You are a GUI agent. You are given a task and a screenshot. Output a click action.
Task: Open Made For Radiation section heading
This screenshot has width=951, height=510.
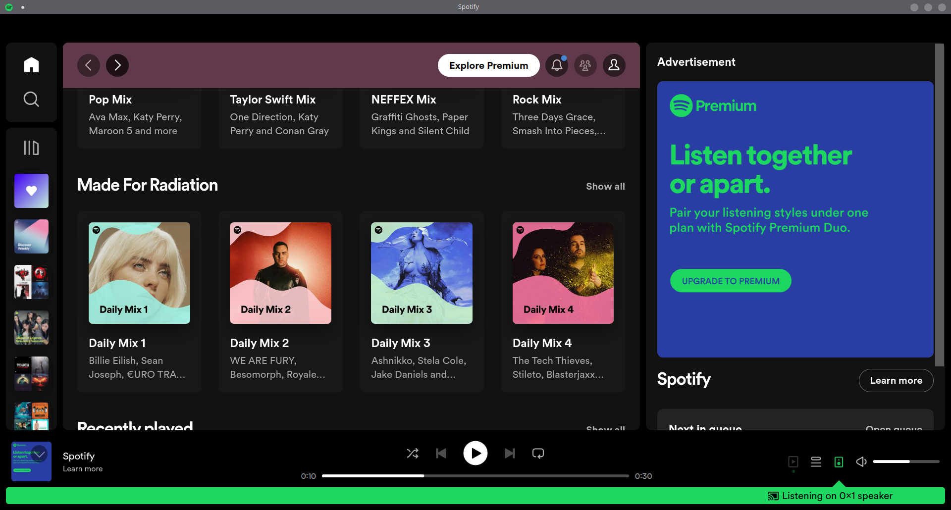pyautogui.click(x=148, y=185)
